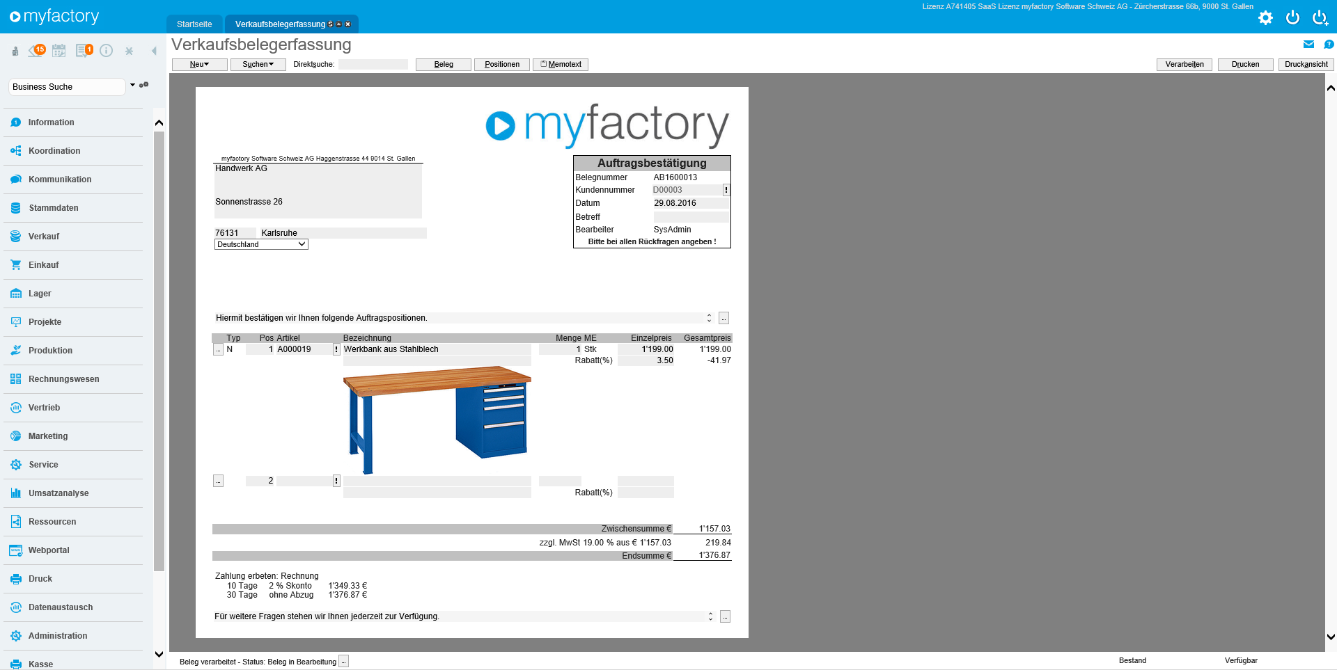
Task: Click the Druckansicht button
Action: [1306, 65]
